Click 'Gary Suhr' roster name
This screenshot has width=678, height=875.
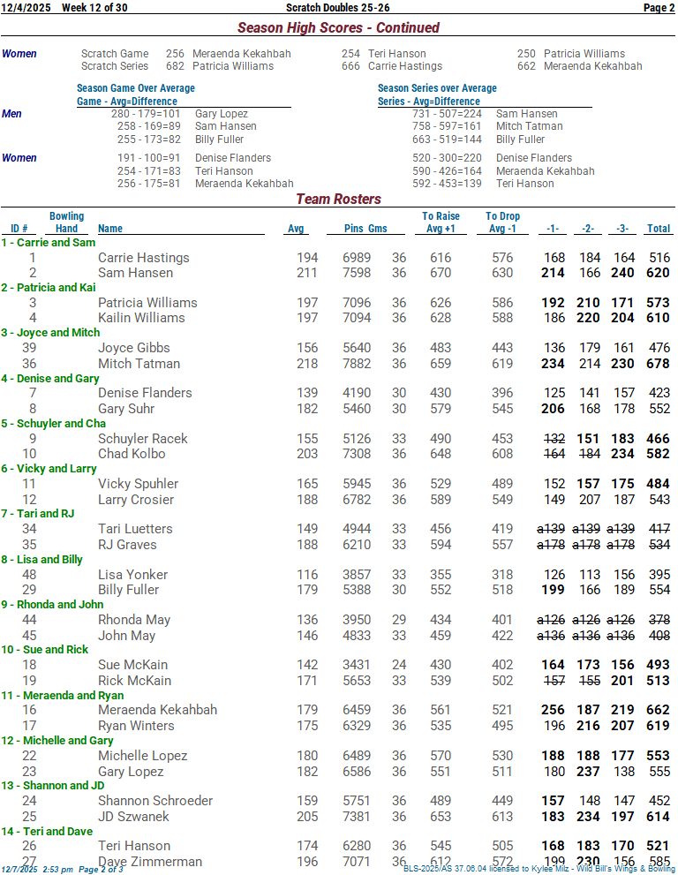(126, 409)
